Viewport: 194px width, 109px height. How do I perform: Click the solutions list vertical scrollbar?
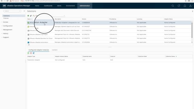pos(192,30)
